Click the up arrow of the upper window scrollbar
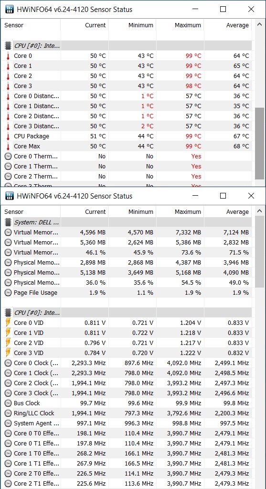 pyautogui.click(x=259, y=24)
